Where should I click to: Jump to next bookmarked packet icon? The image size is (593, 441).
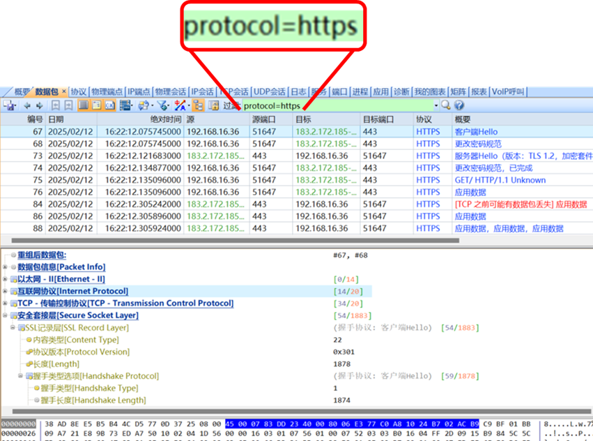click(x=68, y=105)
